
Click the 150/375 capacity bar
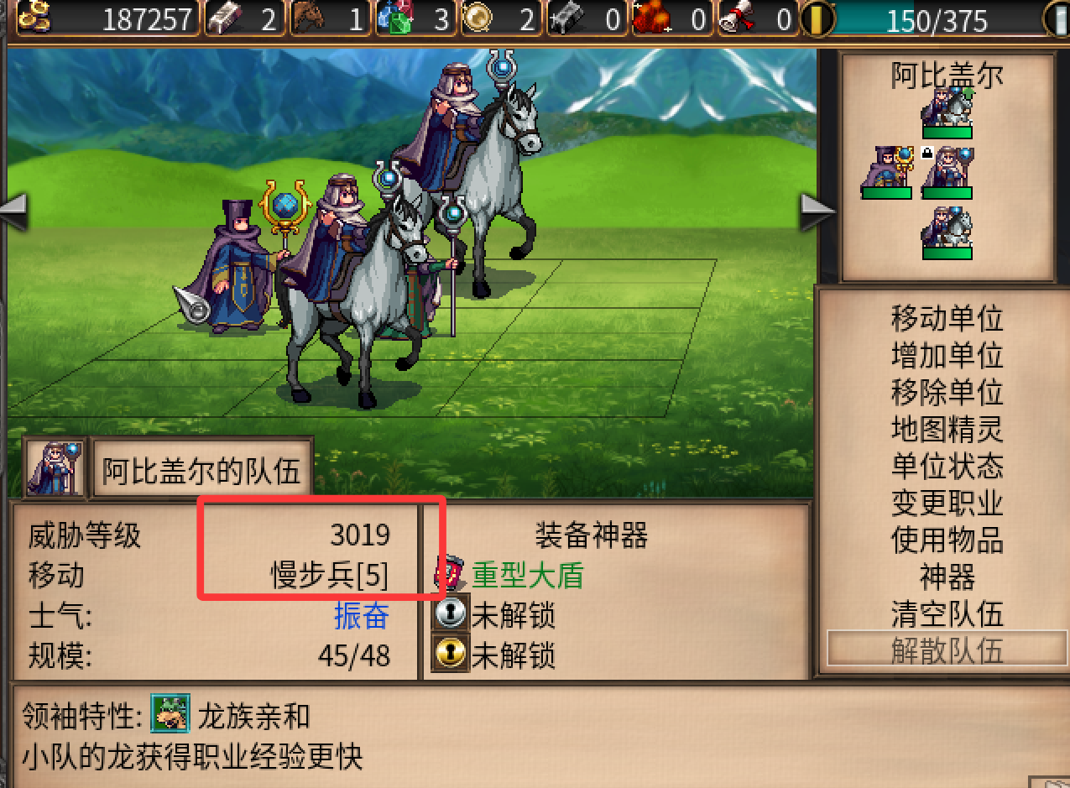(936, 18)
